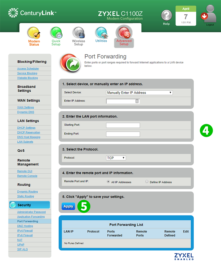This screenshot has height=261, width=221.
Task: Click the Logout text label
Action: point(210,25)
